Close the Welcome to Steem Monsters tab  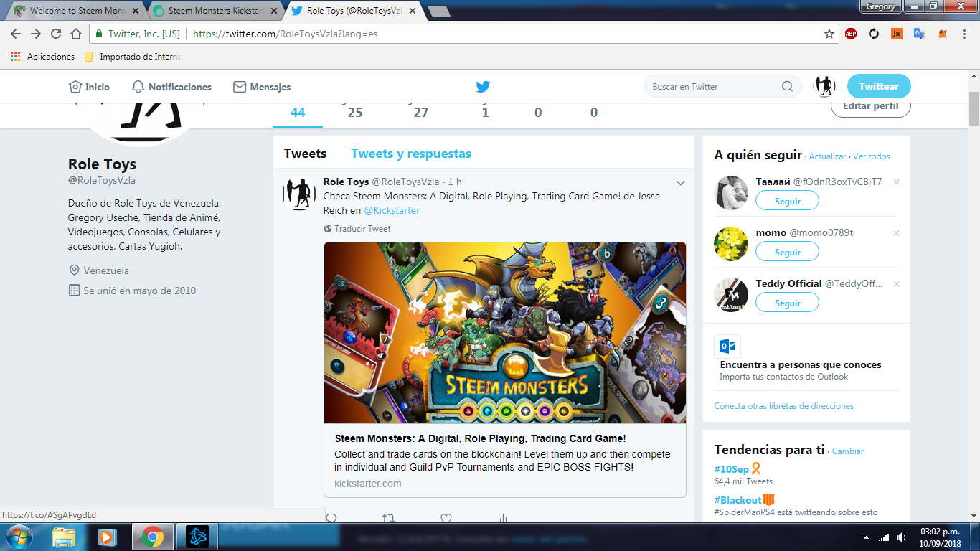click(x=135, y=11)
